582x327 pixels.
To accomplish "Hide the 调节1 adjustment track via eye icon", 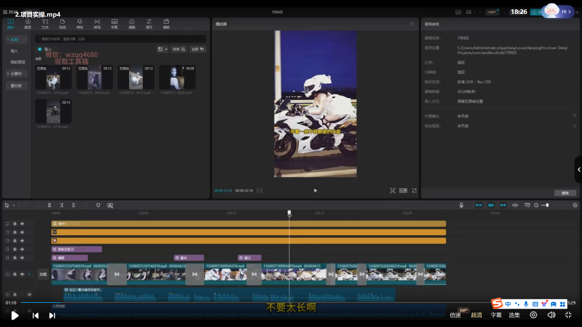I will coord(22,224).
